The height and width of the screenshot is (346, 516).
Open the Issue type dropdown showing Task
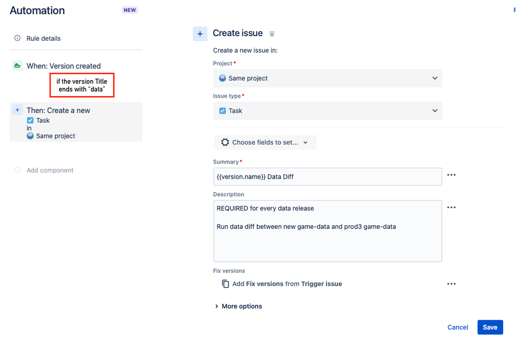point(327,111)
